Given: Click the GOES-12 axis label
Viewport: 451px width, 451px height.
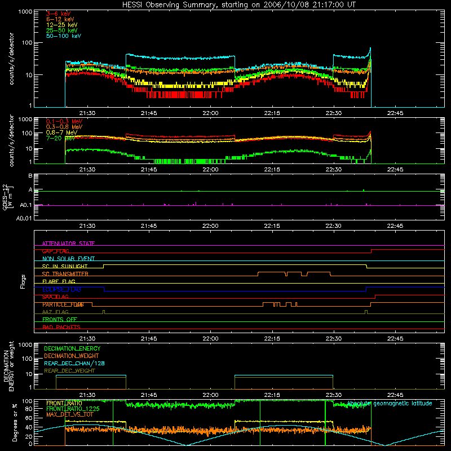Looking at the screenshot, I should pos(7,197).
